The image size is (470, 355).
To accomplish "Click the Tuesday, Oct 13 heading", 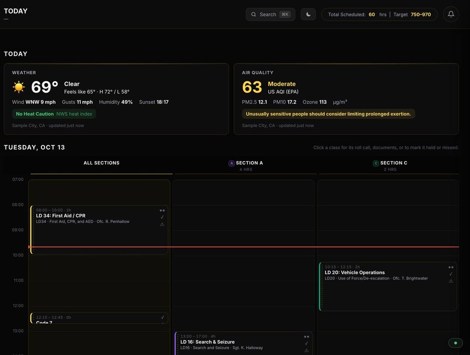I will (35, 147).
